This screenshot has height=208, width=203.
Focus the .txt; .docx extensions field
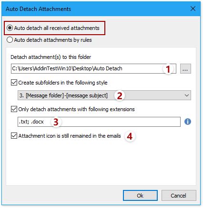point(99,122)
